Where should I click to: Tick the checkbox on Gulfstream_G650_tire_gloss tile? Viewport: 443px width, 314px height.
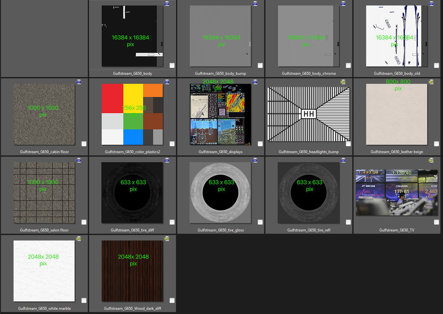[x=260, y=222]
